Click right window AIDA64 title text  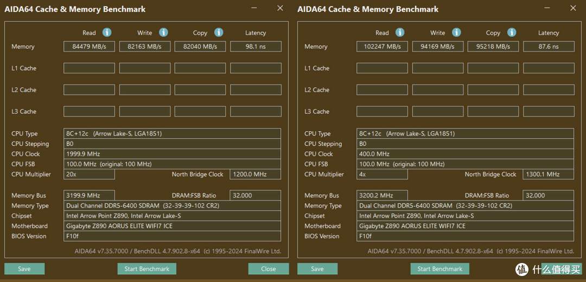368,9
